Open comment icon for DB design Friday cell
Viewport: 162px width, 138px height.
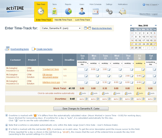click(x=143, y=76)
